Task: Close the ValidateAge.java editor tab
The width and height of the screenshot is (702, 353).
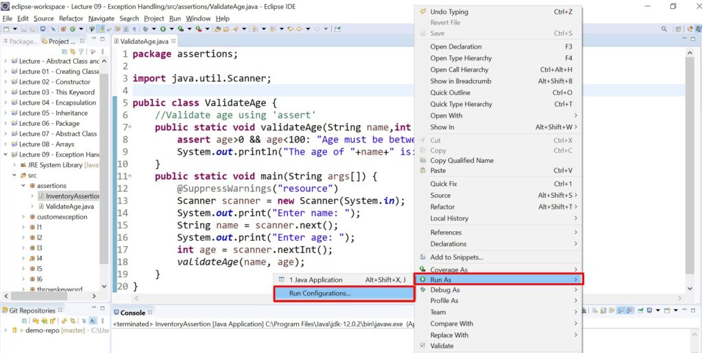Action: (173, 41)
